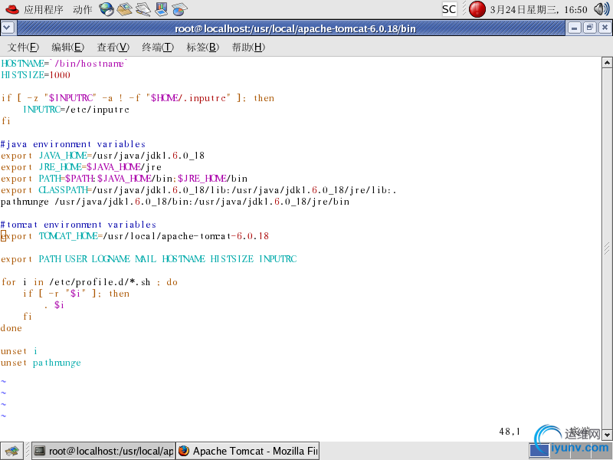Click the SC input method indicator
The image size is (613, 460).
tap(449, 9)
